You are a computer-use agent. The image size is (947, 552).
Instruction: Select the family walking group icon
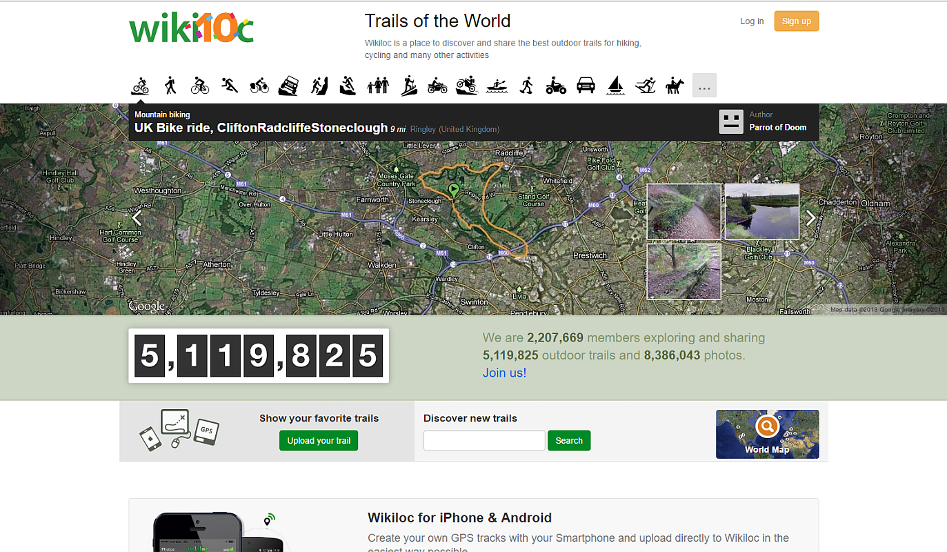click(378, 86)
